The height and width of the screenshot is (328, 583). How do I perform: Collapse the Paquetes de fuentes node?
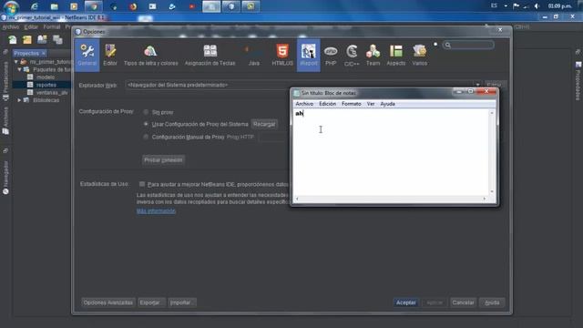[x=19, y=69]
